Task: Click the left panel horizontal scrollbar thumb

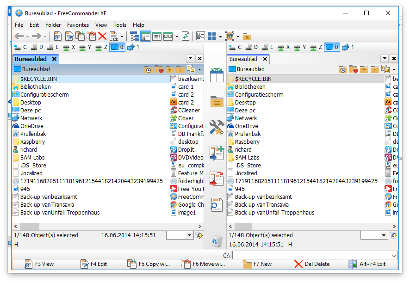Action: pyautogui.click(x=30, y=226)
